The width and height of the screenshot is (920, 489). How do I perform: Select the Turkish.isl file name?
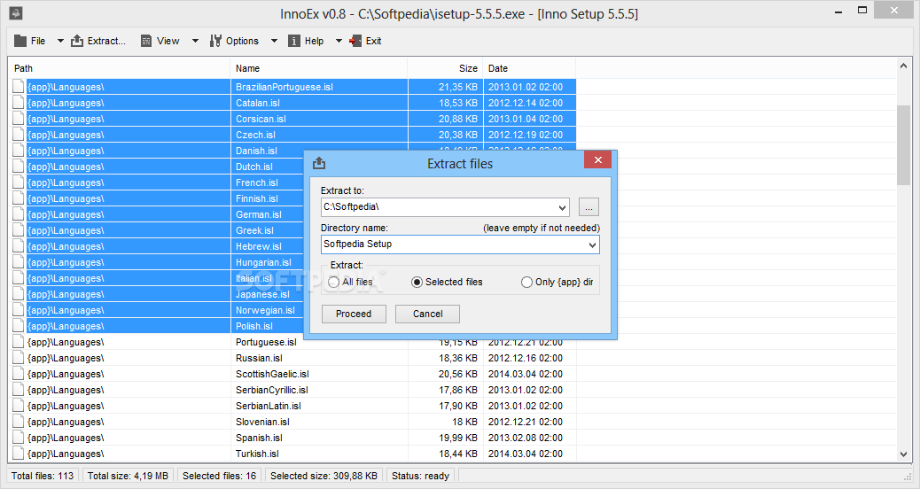click(x=257, y=454)
